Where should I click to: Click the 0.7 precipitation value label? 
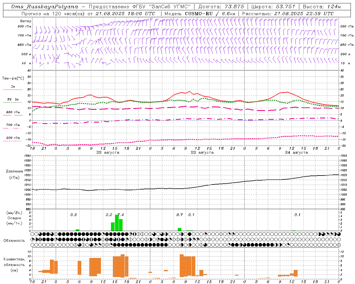(180, 215)
